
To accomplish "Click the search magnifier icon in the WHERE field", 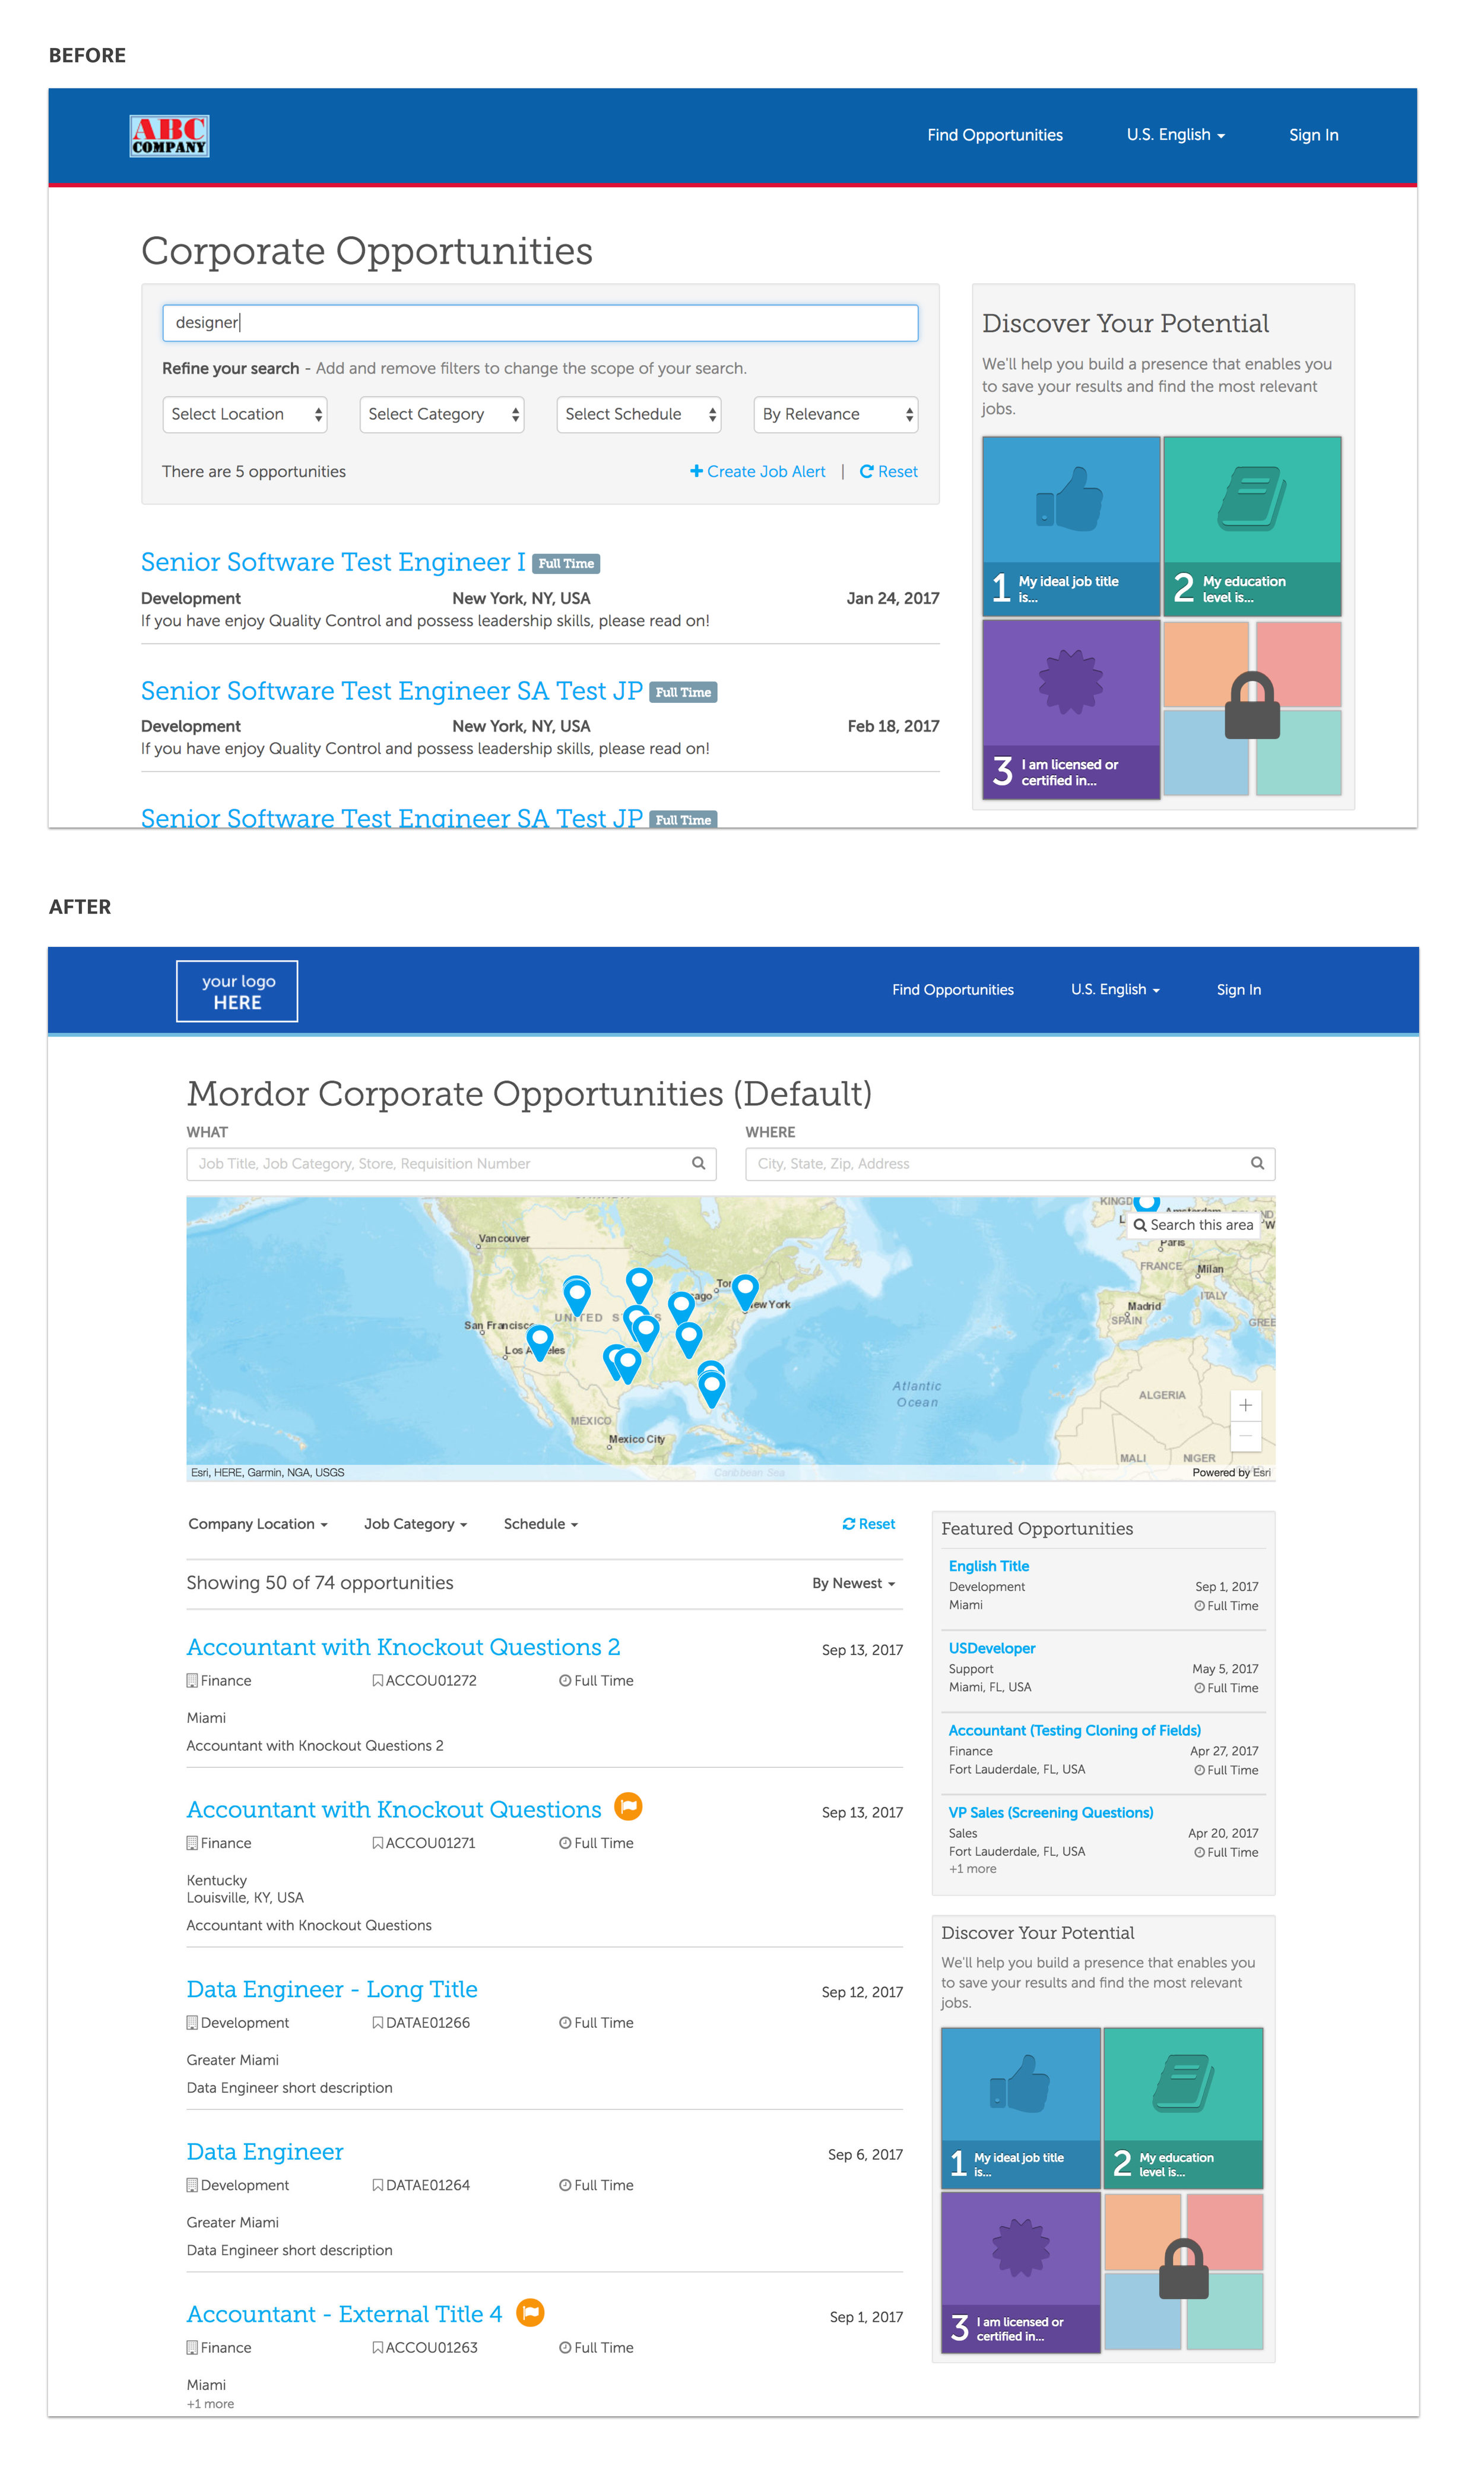I will coord(1257,1163).
